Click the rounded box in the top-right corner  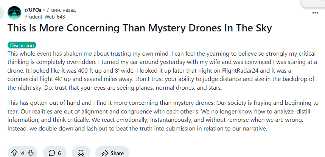[313, 3]
